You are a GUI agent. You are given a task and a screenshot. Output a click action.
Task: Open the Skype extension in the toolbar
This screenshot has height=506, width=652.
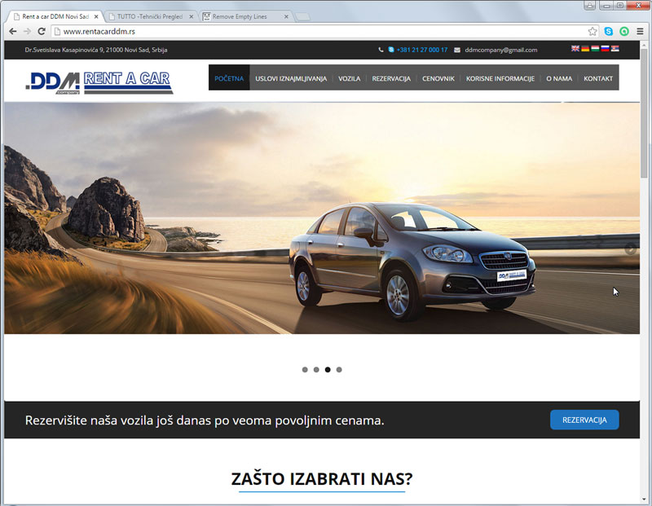coord(608,31)
